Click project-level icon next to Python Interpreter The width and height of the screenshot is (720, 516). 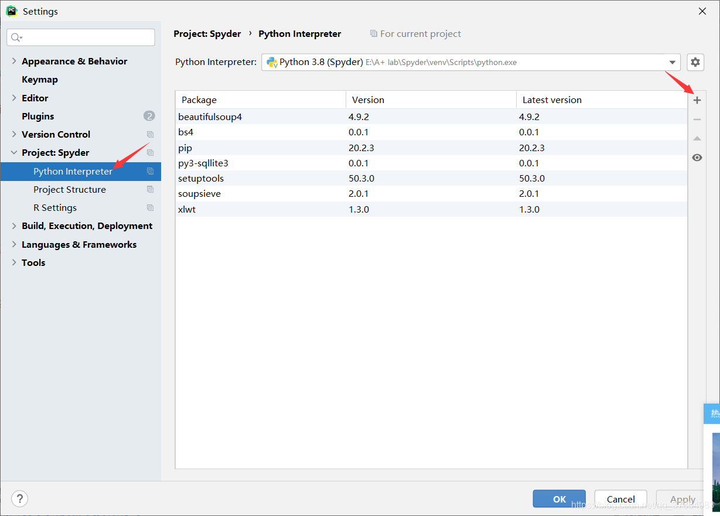coord(150,171)
